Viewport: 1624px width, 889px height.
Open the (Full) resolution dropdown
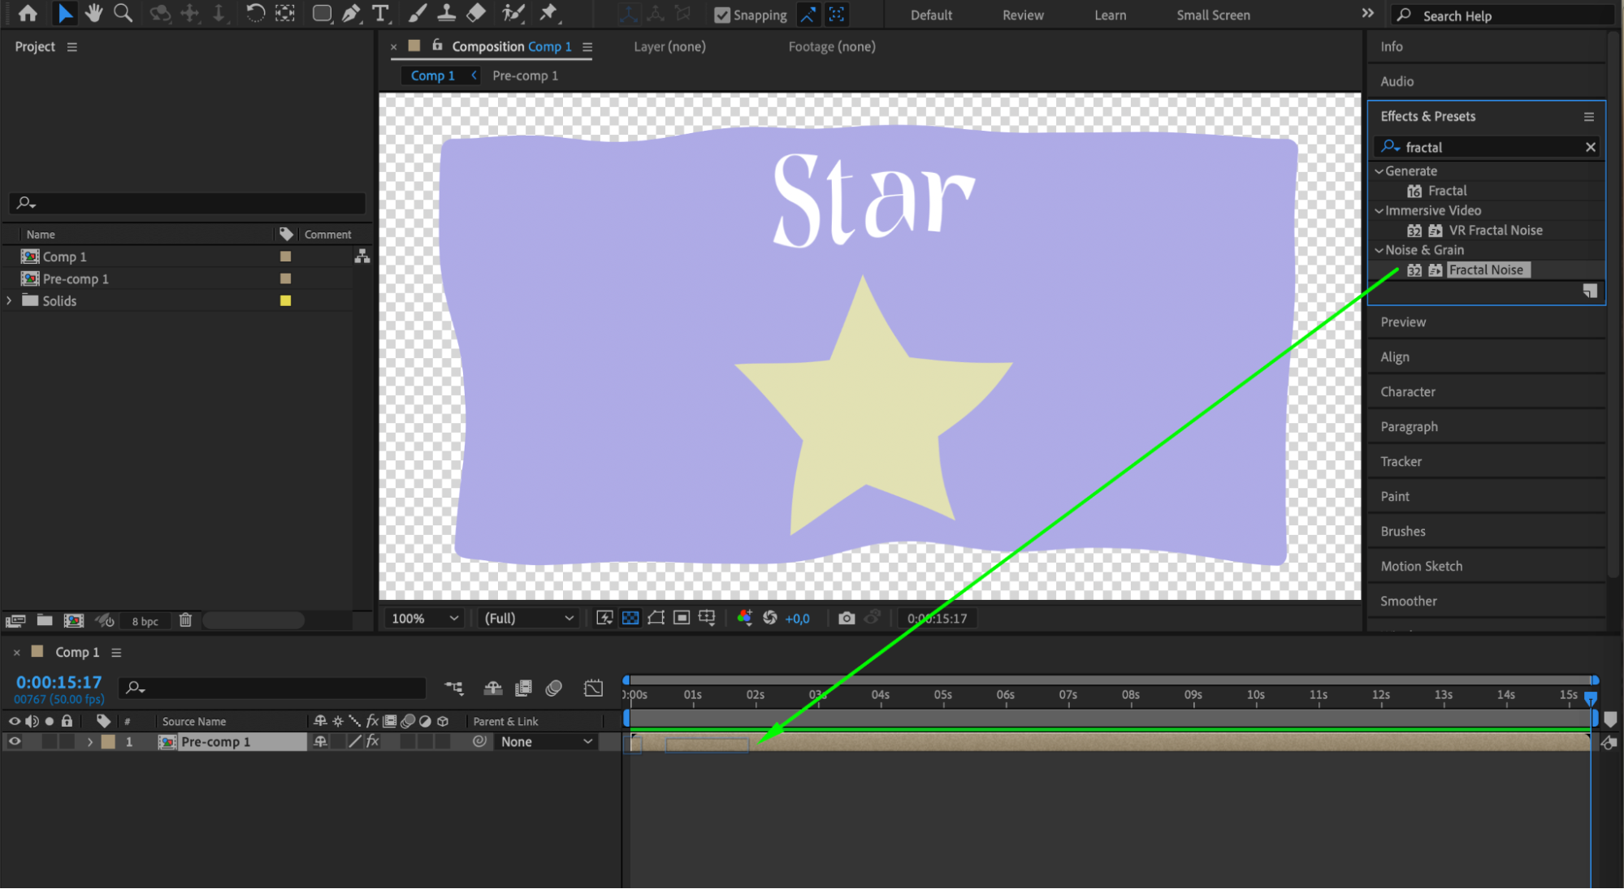(x=528, y=618)
